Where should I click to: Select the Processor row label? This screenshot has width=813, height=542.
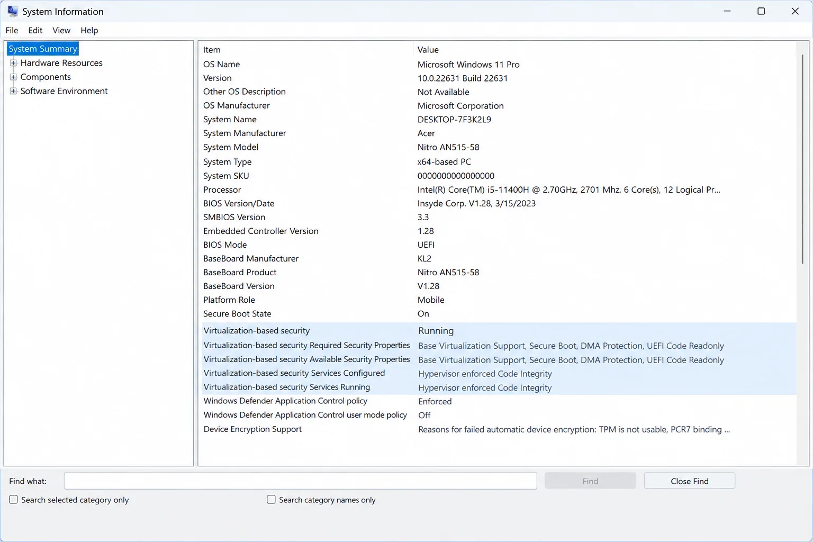click(222, 189)
